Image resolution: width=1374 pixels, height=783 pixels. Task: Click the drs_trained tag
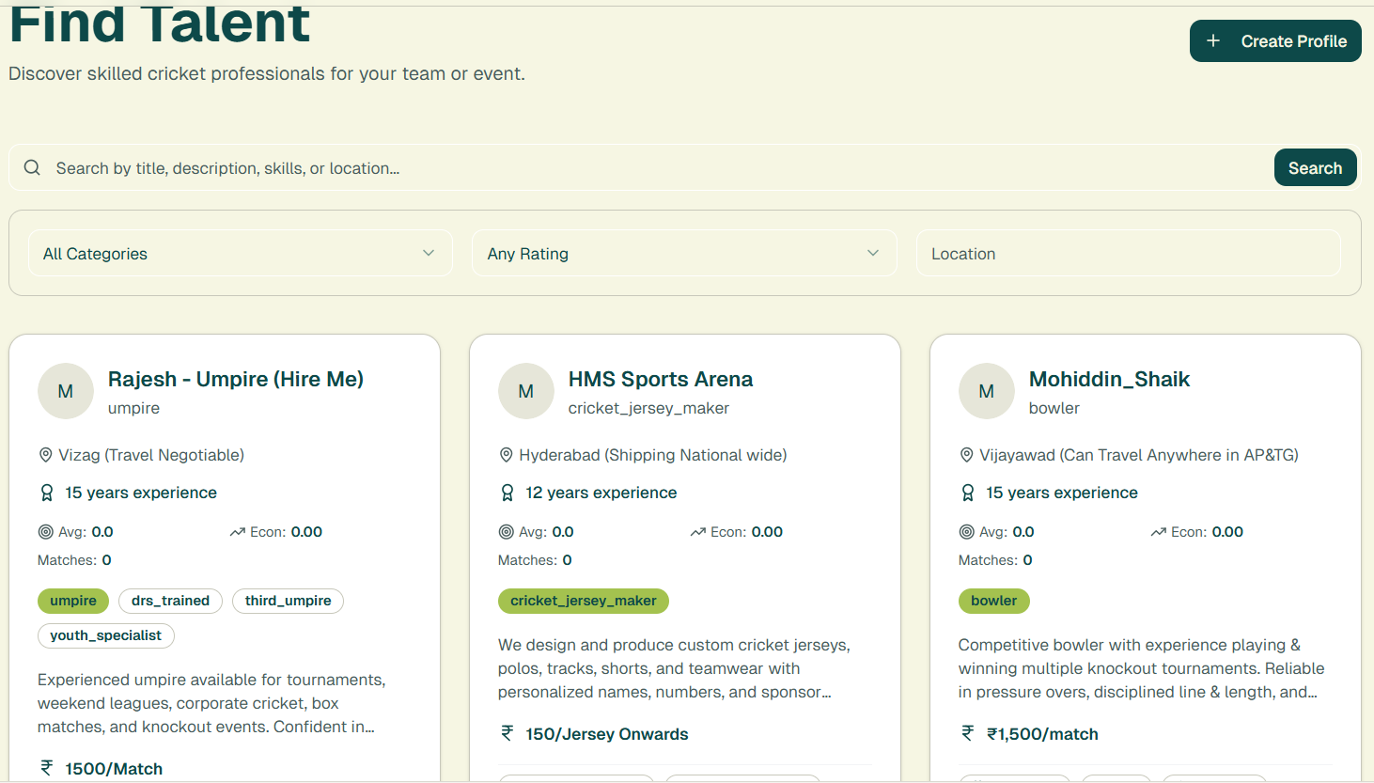coord(170,601)
